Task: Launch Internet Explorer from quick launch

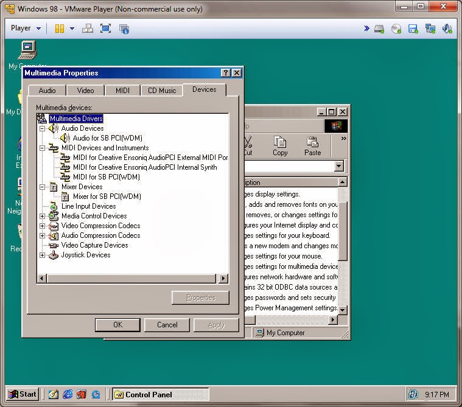Action: [x=68, y=394]
